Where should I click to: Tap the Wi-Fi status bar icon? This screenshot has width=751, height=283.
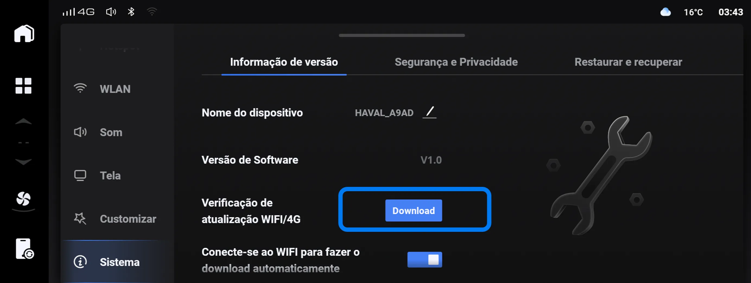[x=152, y=12]
